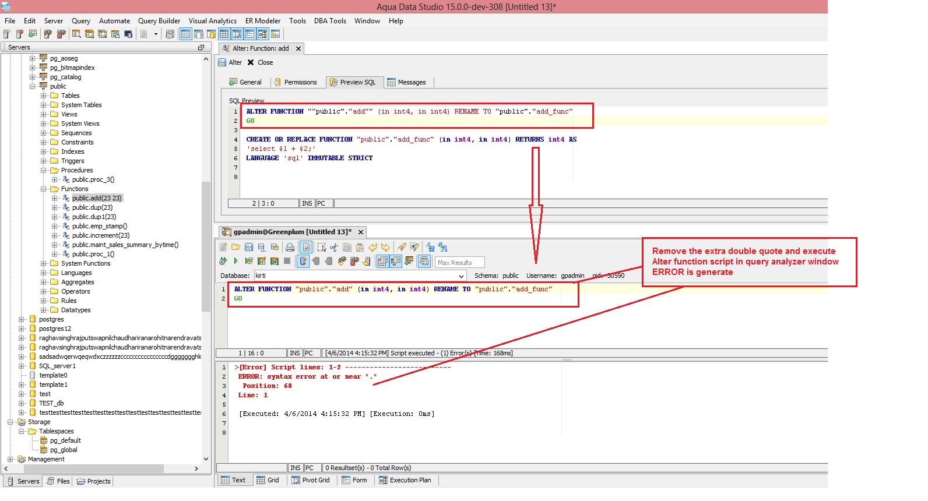Image resolution: width=928 pixels, height=501 pixels.
Task: Toggle the highlighted button left of Max Results
Action: (424, 261)
